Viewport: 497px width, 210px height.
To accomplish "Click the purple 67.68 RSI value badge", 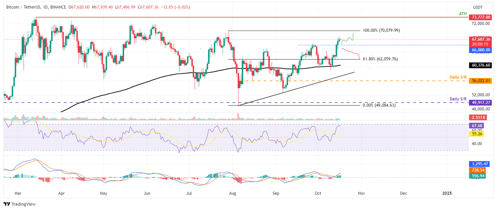I will coord(477,125).
